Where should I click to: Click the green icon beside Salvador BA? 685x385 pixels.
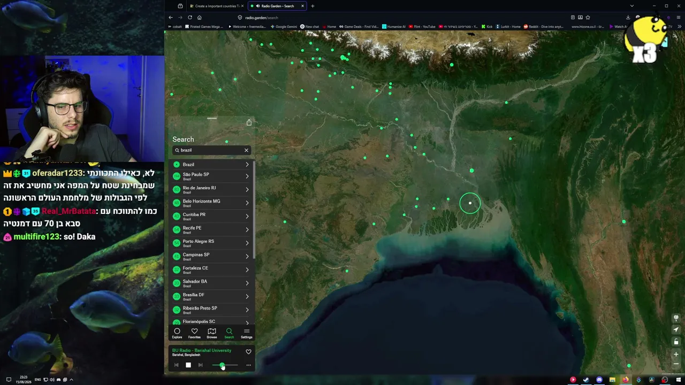point(177,283)
